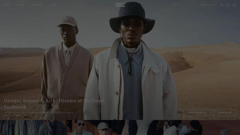Open the shopping bag icon
This screenshot has width=240, height=135.
click(234, 5)
